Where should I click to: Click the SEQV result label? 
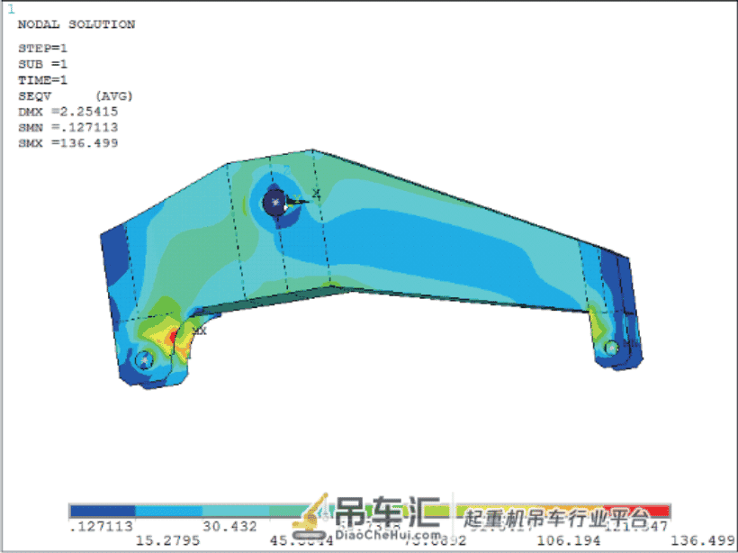(x=34, y=96)
